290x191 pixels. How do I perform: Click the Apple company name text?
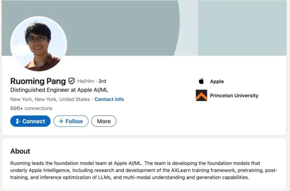click(217, 81)
